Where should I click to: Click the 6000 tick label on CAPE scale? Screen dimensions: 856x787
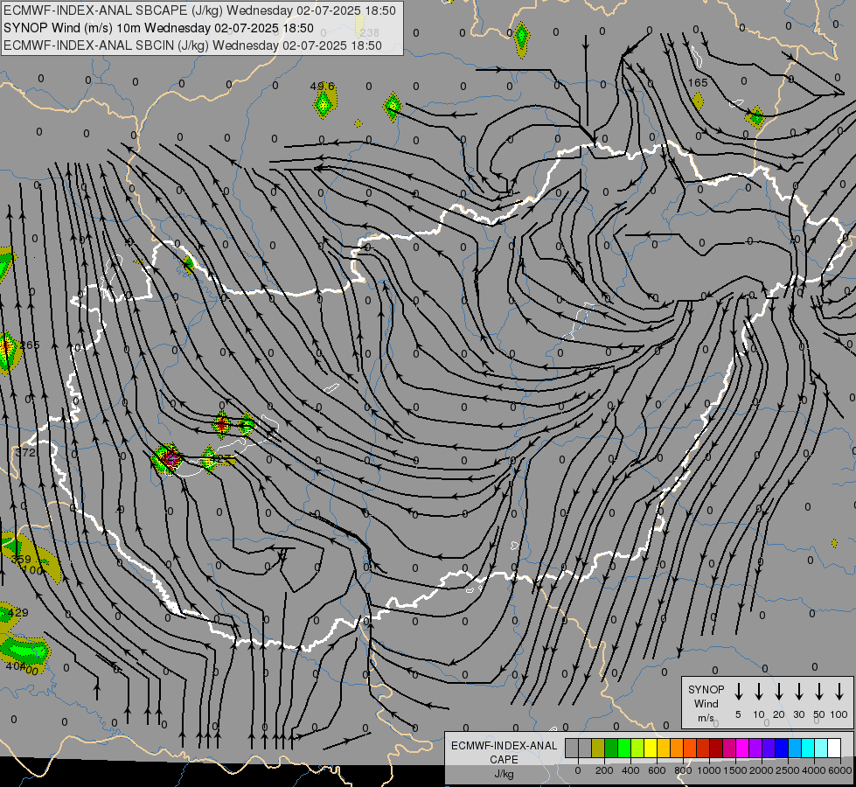(839, 770)
